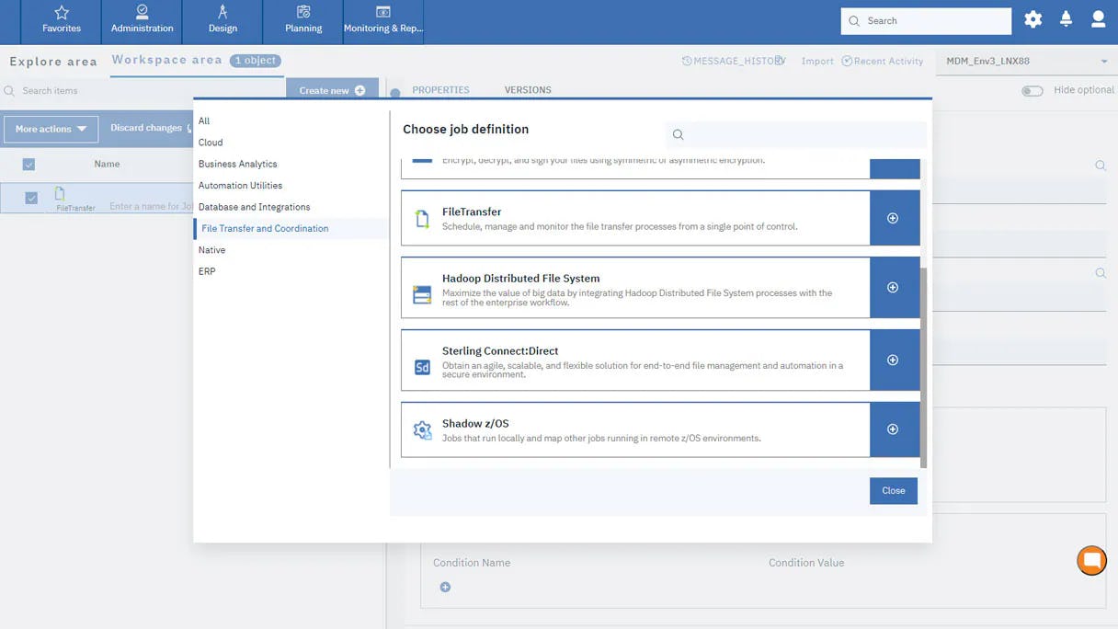Add FileTransfer job using its plus icon
This screenshot has width=1118, height=629.
click(x=892, y=218)
